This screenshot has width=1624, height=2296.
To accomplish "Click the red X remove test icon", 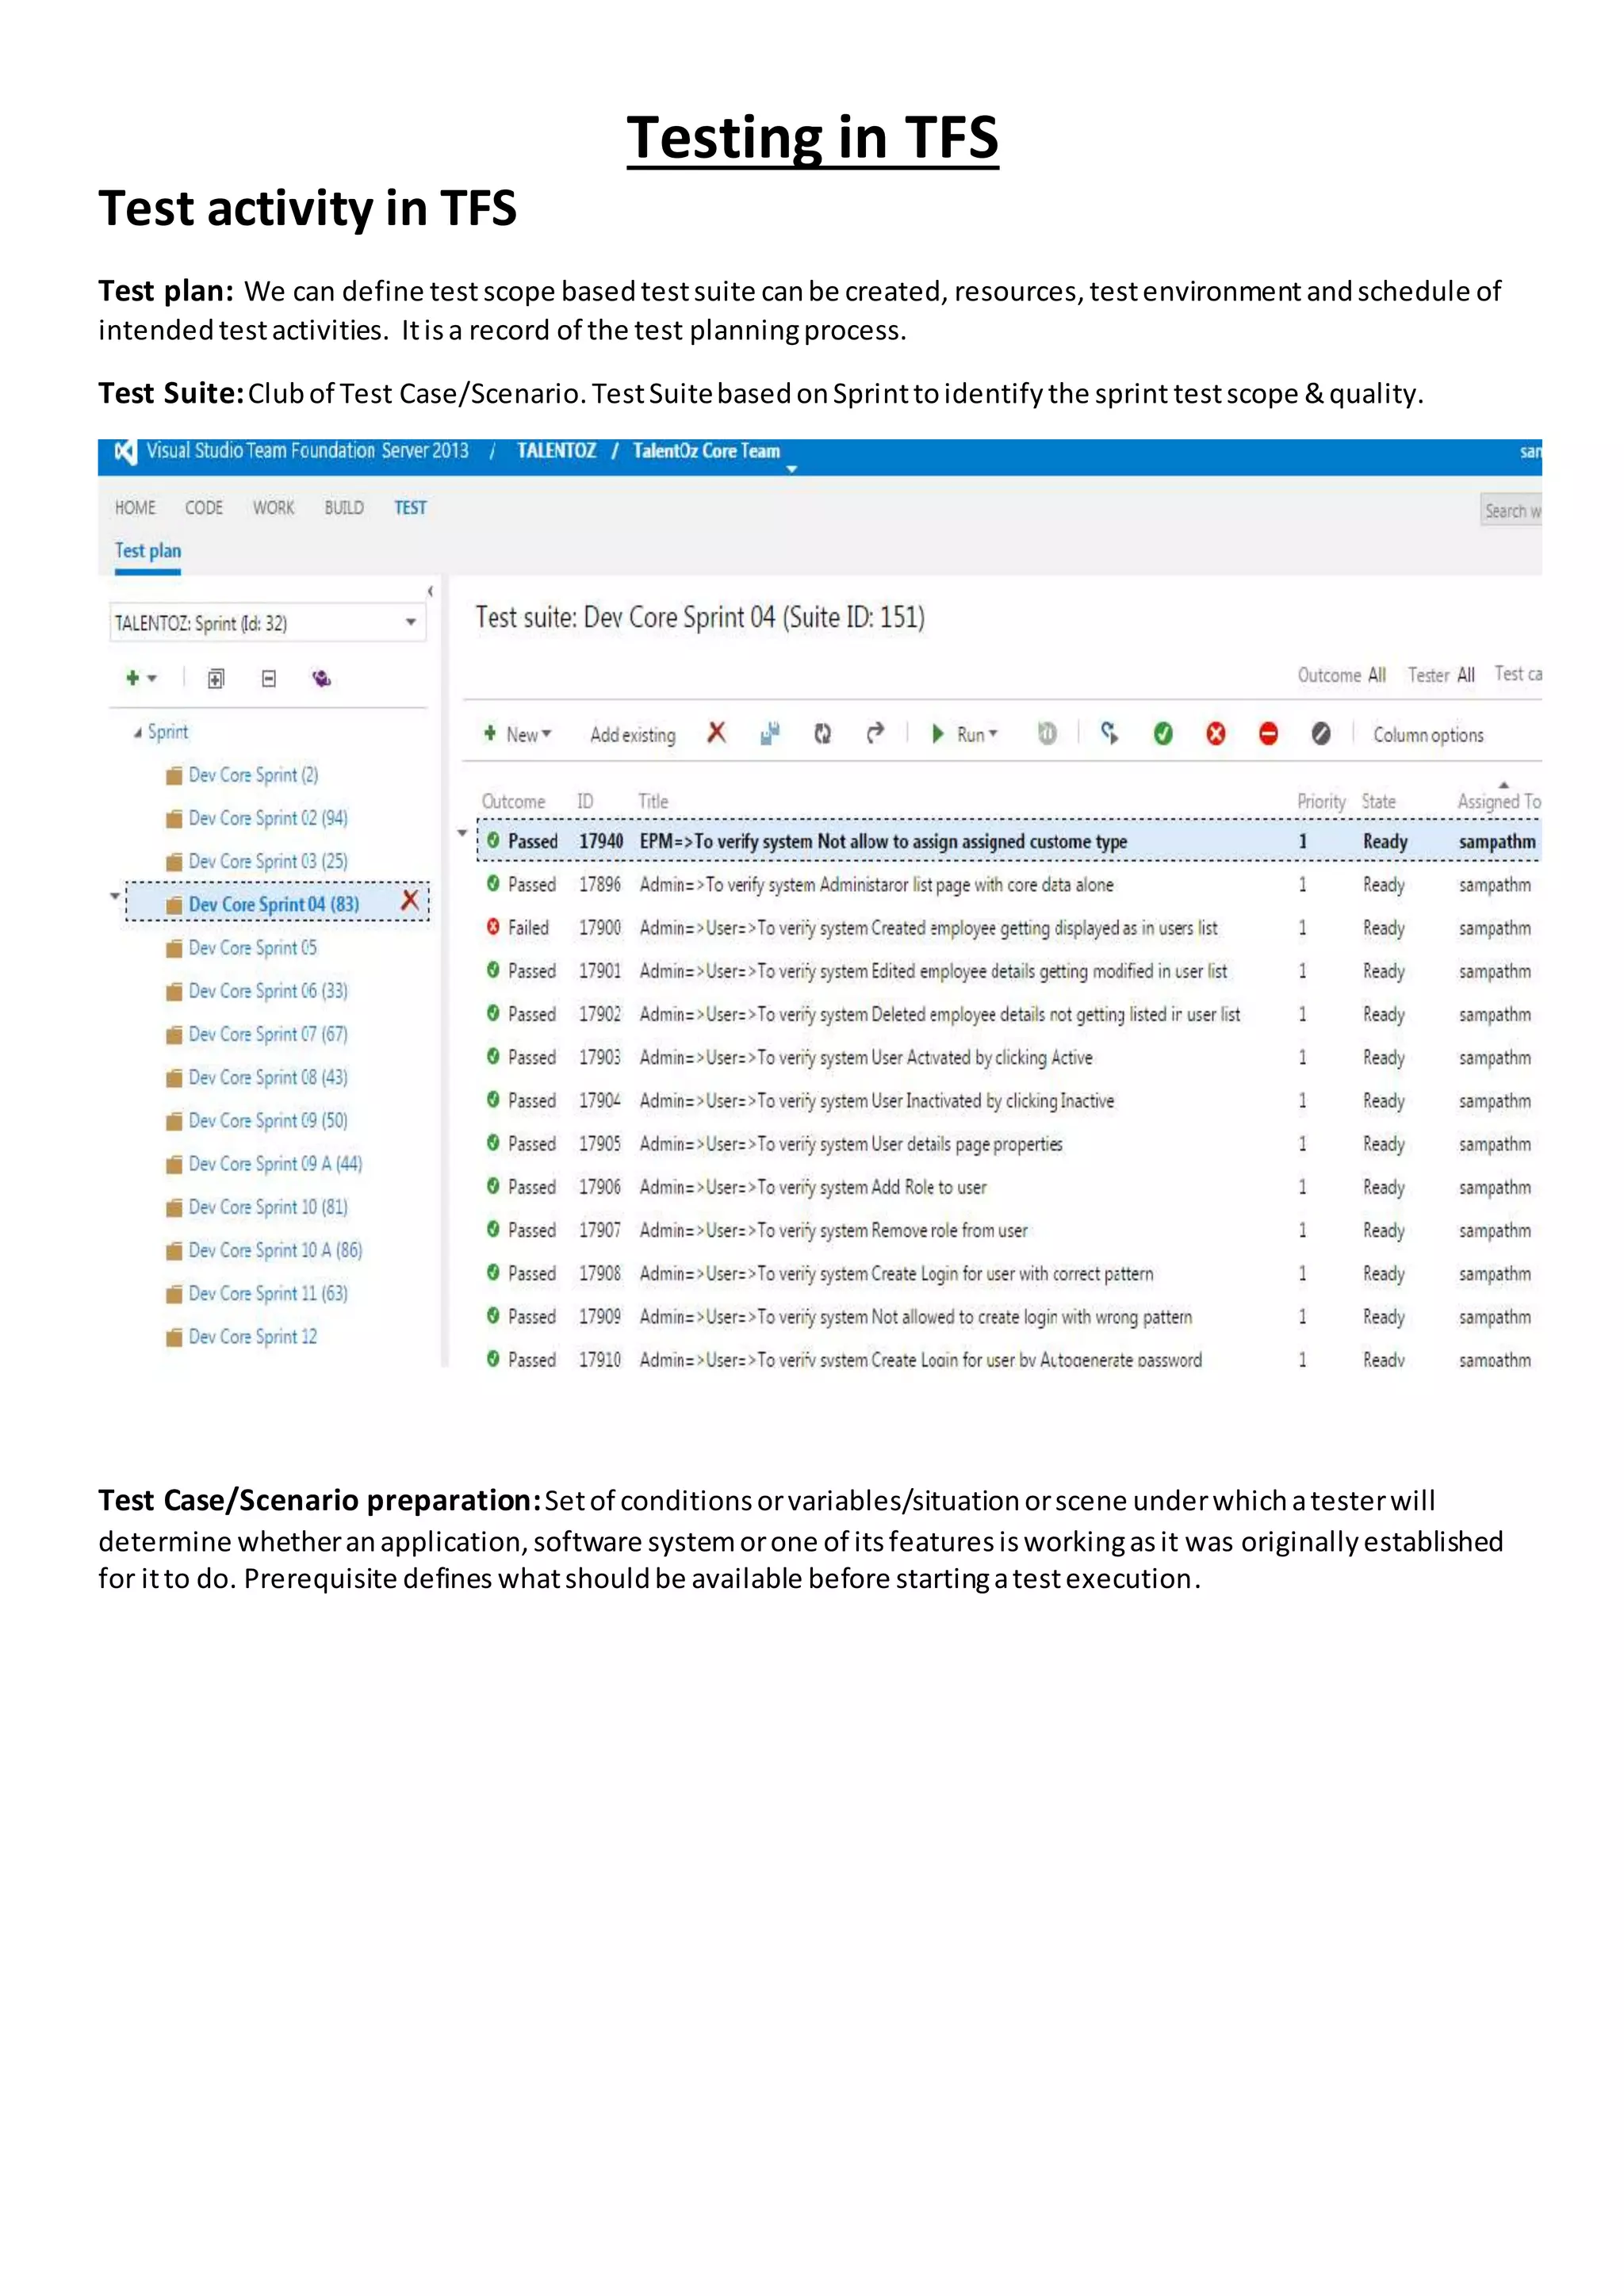I will pos(716,733).
